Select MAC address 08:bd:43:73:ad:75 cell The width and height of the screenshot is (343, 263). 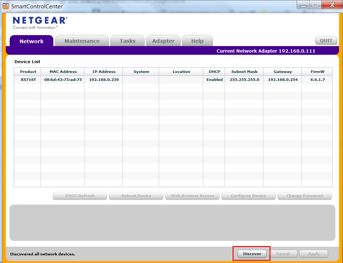click(63, 79)
